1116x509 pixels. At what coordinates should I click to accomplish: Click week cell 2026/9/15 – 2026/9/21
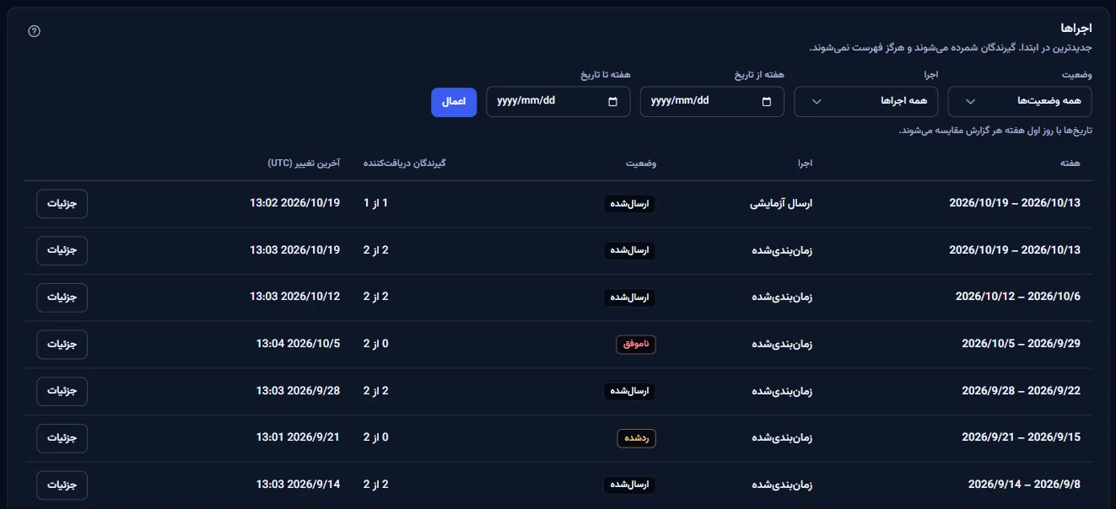pyautogui.click(x=1022, y=437)
